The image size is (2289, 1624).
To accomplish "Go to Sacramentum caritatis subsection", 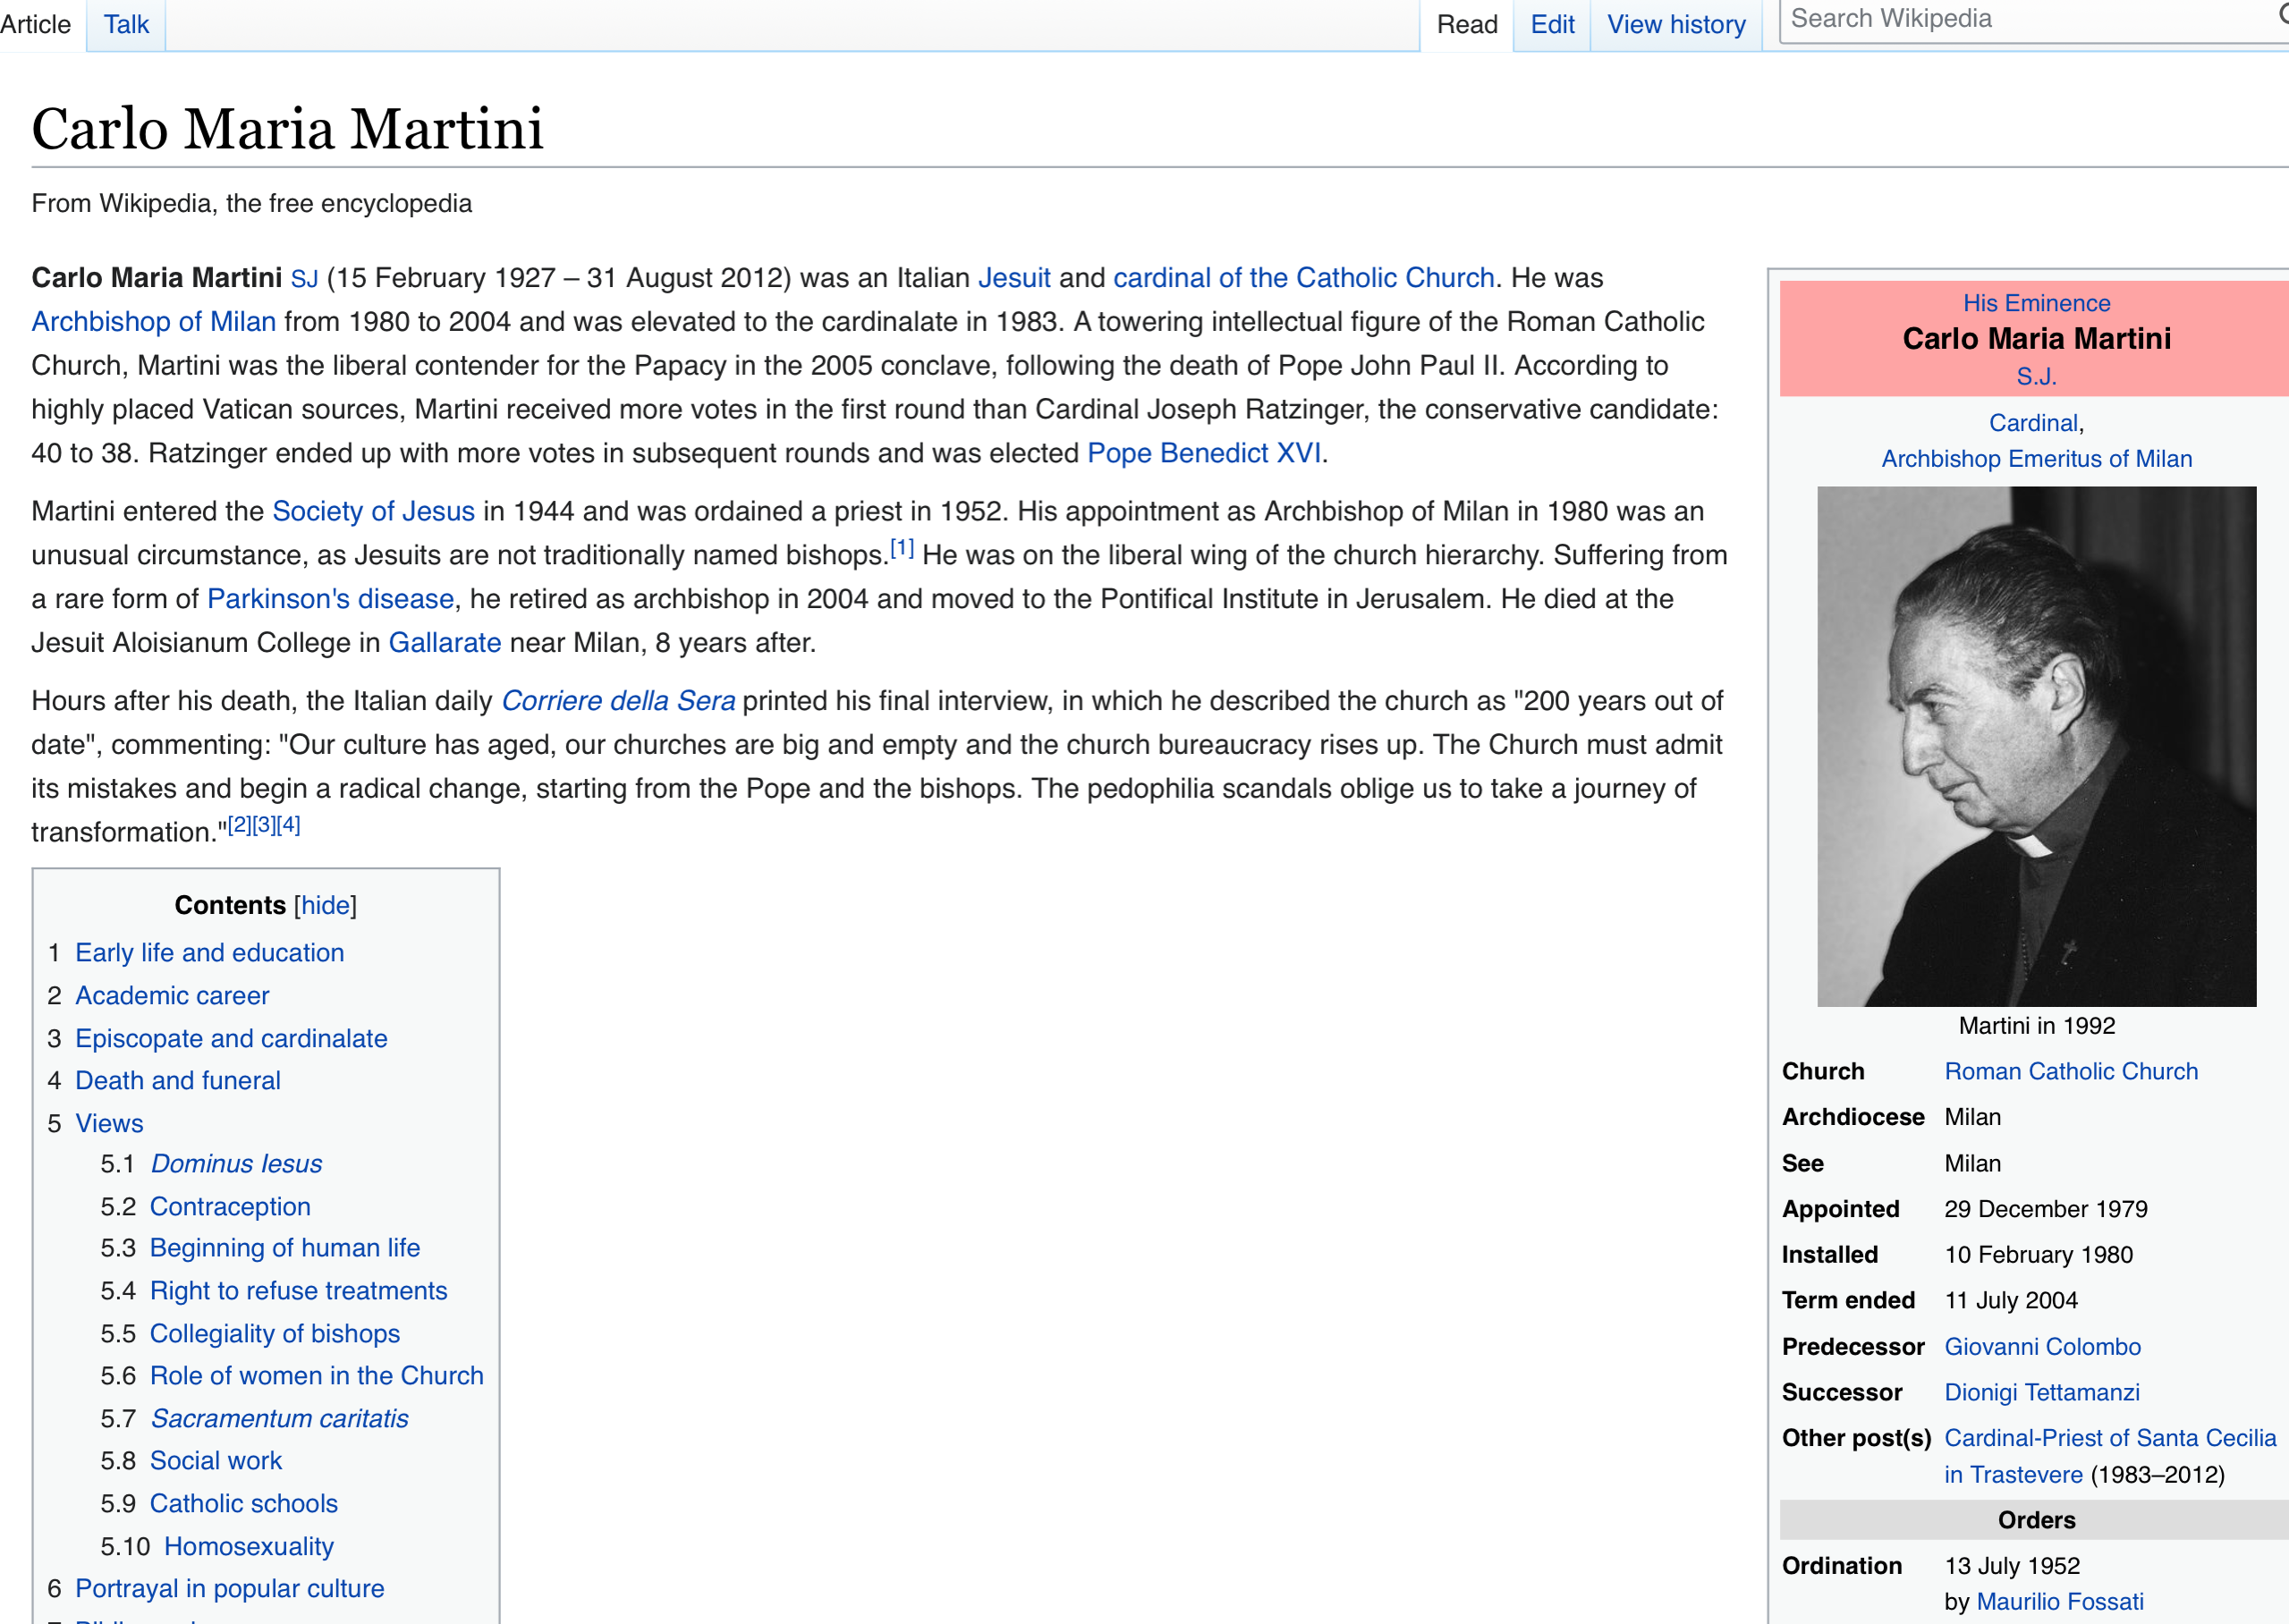I will click(x=280, y=1419).
